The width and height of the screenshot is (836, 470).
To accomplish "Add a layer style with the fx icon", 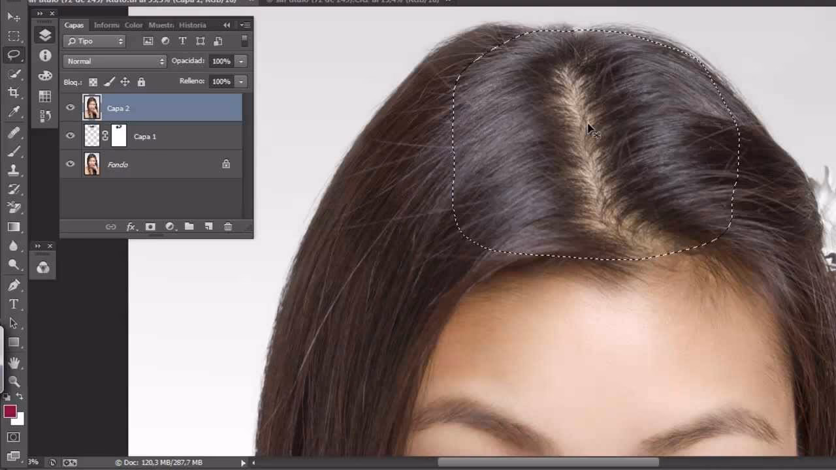I will [x=131, y=227].
